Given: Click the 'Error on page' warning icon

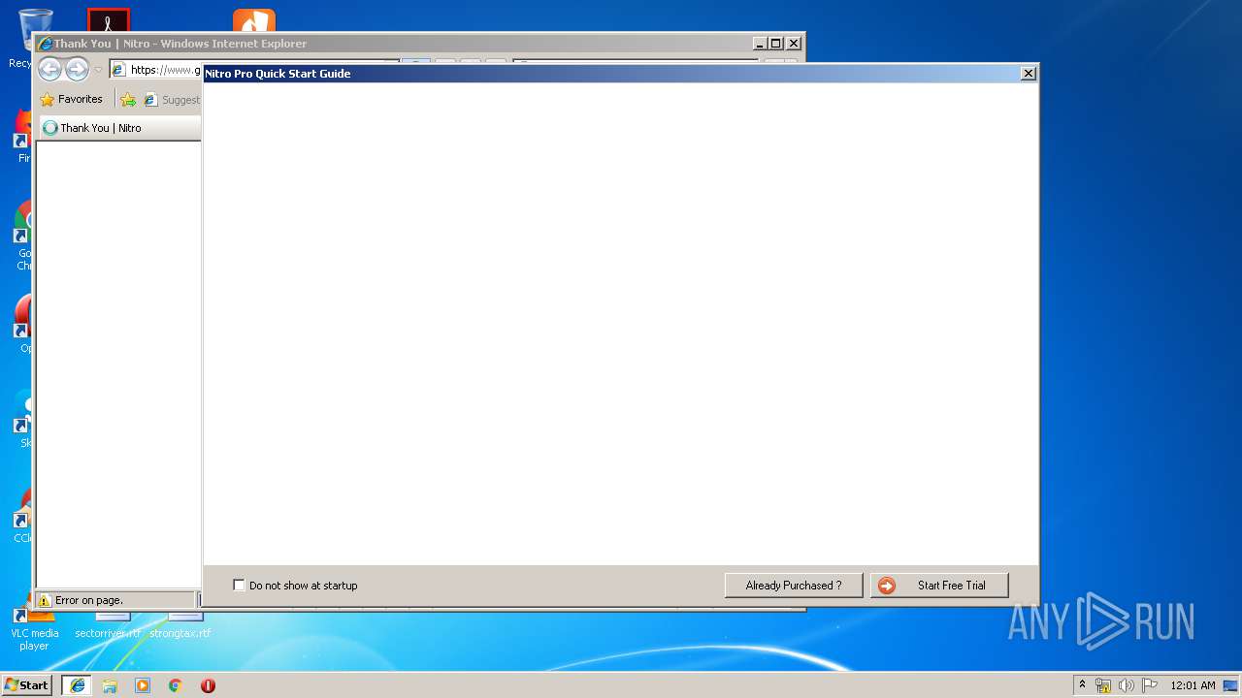Looking at the screenshot, I should [44, 600].
